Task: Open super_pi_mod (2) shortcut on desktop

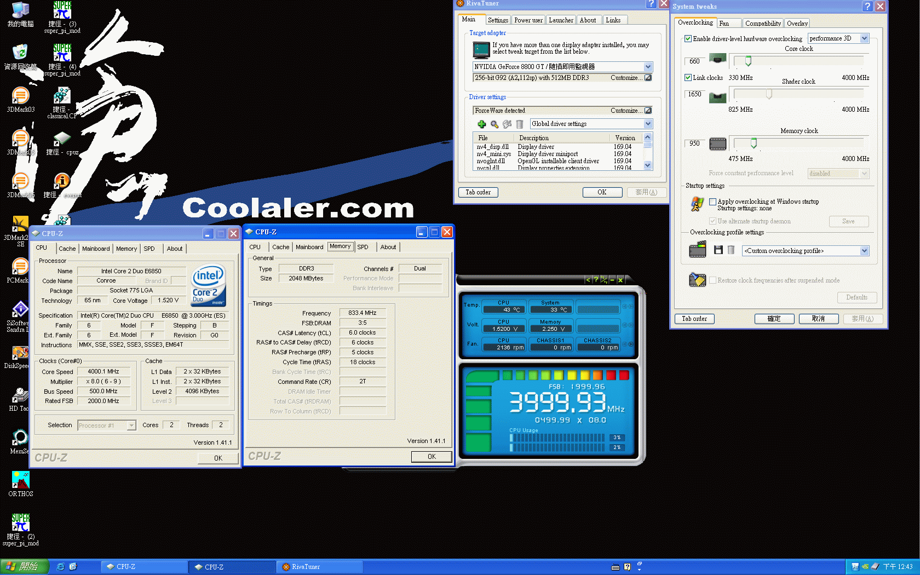Action: pyautogui.click(x=20, y=530)
